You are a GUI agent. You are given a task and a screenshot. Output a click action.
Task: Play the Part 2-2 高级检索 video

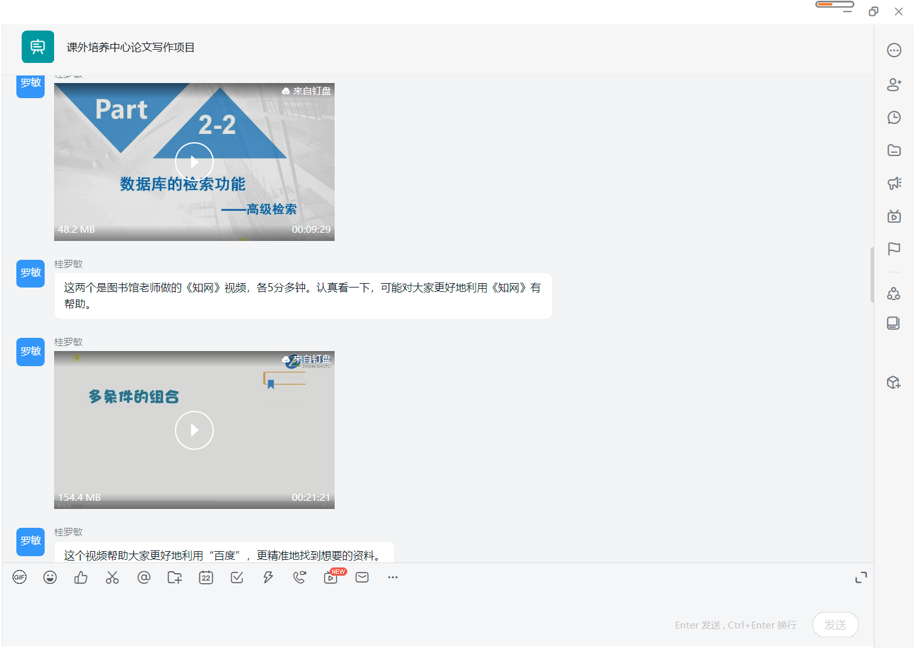click(194, 162)
